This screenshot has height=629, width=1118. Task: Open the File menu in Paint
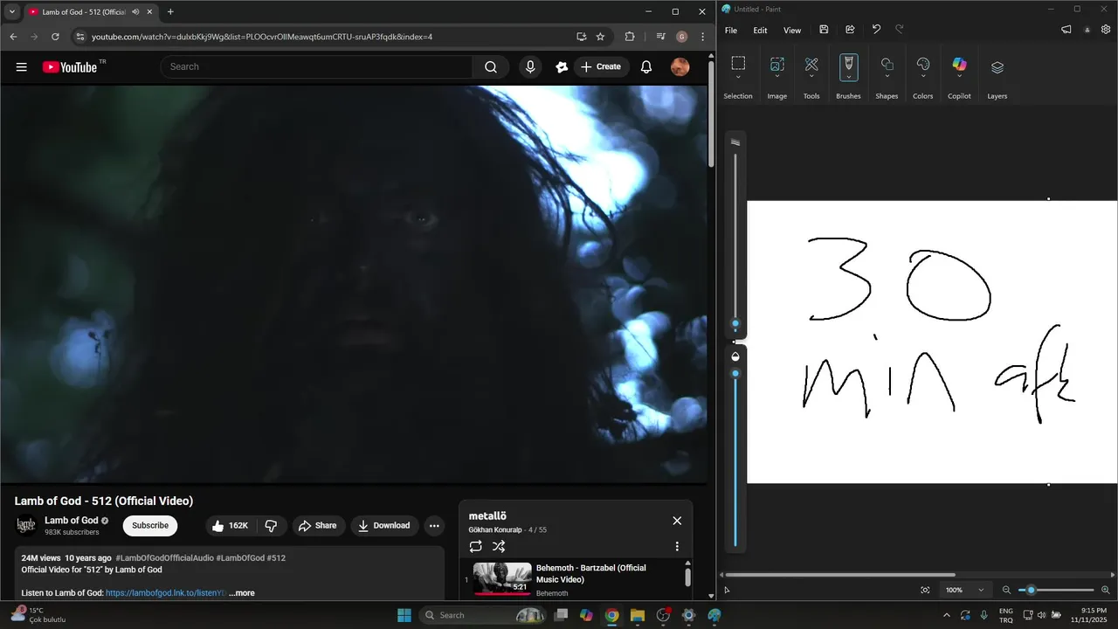point(731,30)
